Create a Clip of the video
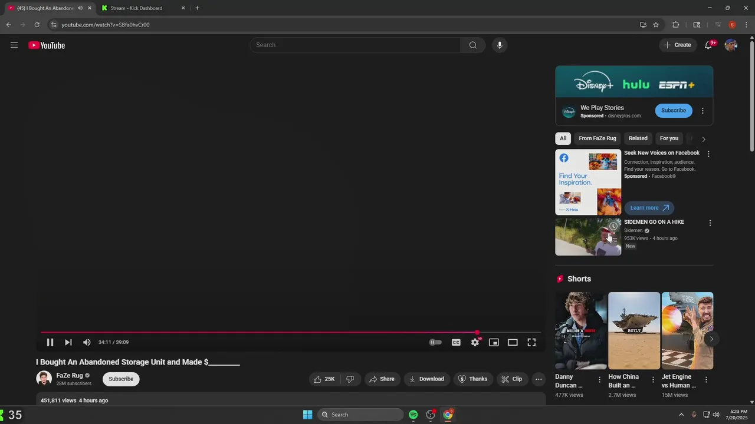 (512, 379)
